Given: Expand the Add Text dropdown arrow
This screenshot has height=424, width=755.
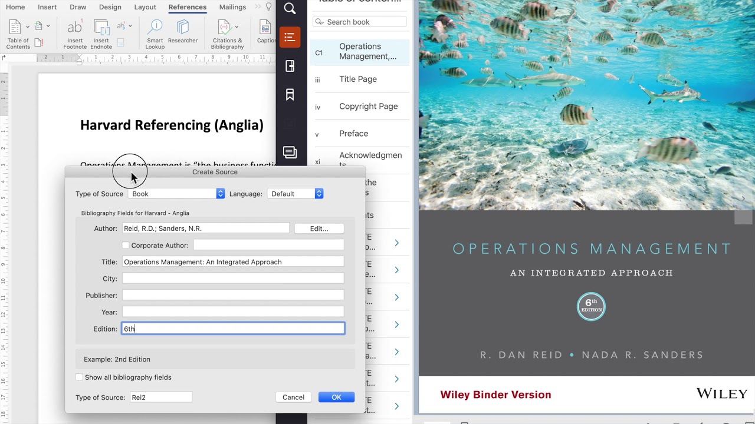Looking at the screenshot, I should (x=48, y=26).
